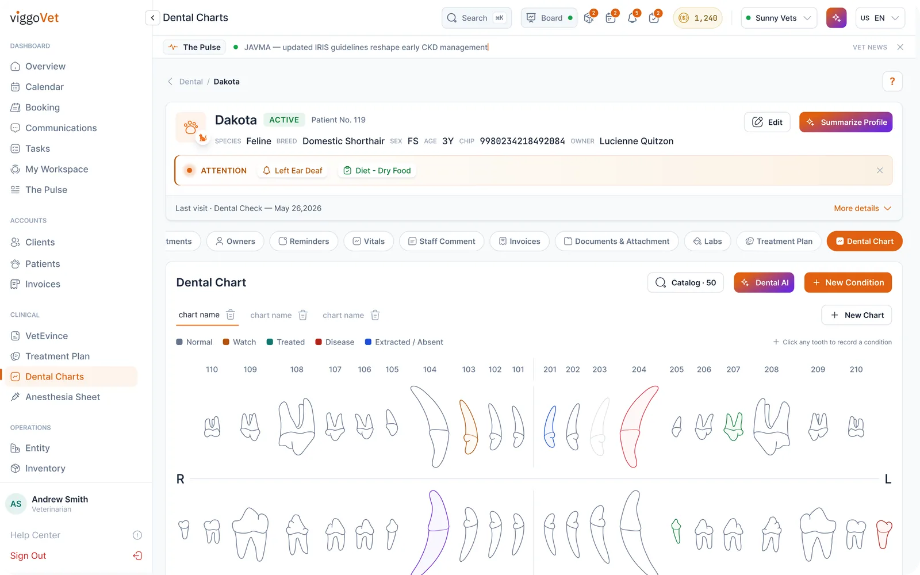The width and height of the screenshot is (920, 575).
Task: Dismiss the vet news ticker
Action: (900, 47)
